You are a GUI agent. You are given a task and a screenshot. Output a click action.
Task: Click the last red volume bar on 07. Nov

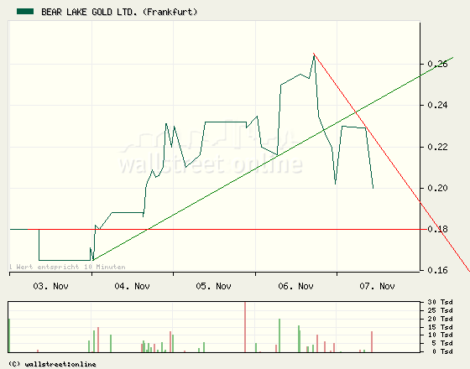point(372,342)
